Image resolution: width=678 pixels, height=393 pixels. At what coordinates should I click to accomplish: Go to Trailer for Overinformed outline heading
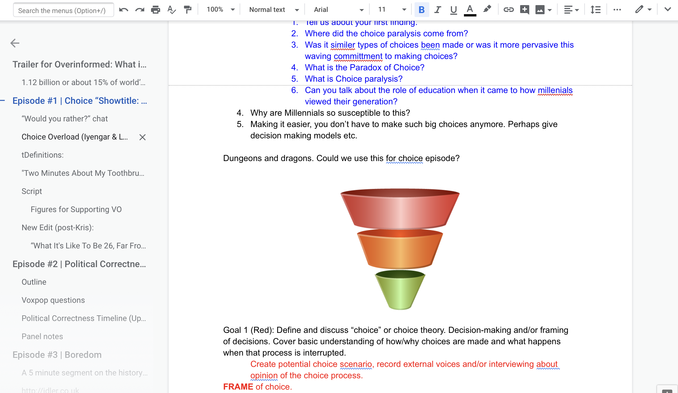(79, 64)
